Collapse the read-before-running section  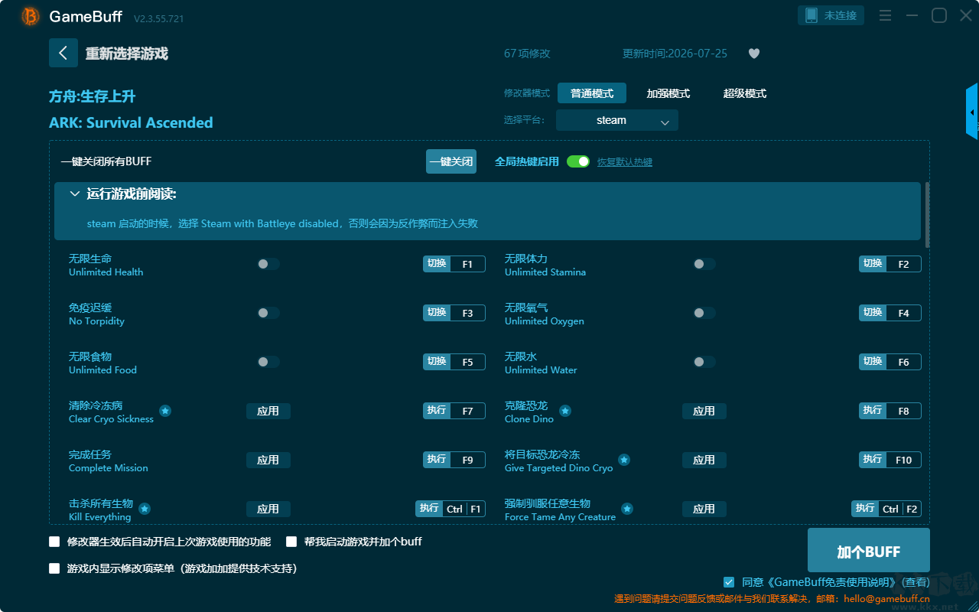click(x=75, y=194)
